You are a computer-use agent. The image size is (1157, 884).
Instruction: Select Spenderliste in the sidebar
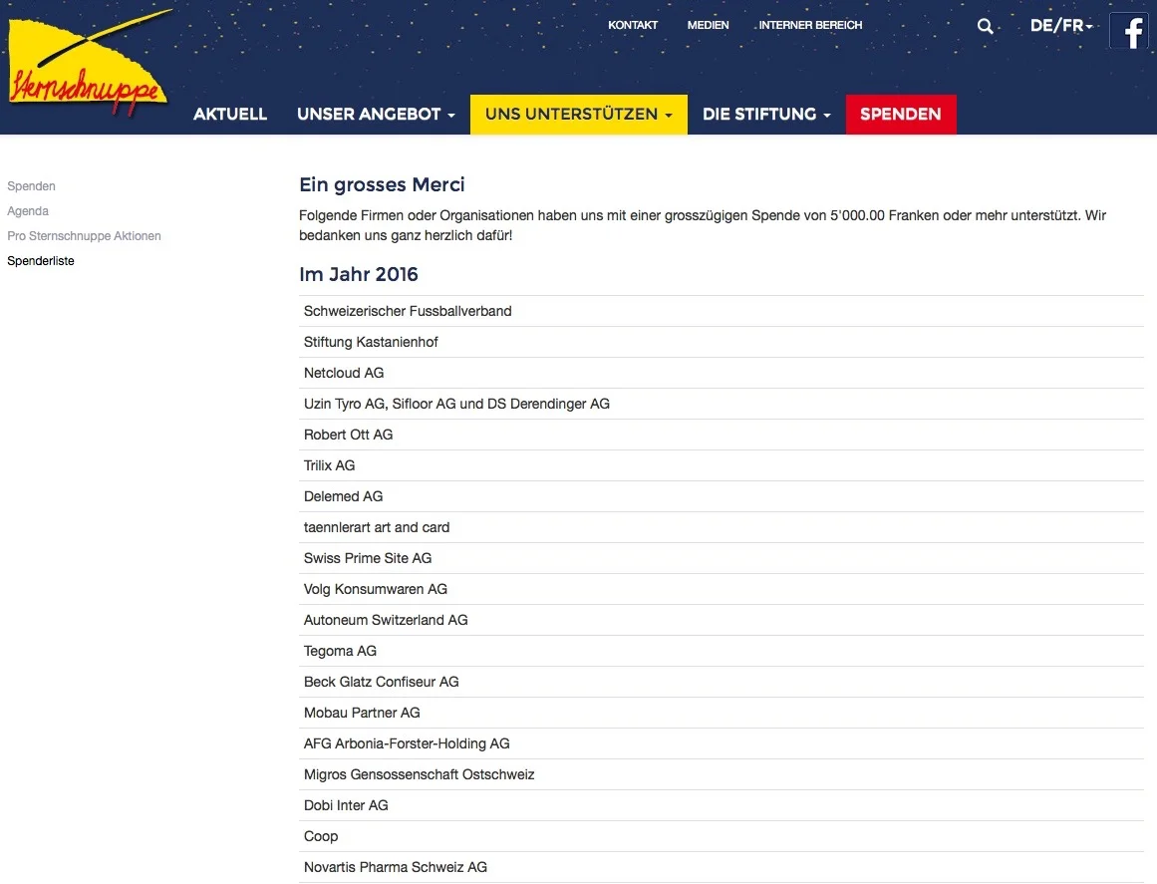pyautogui.click(x=41, y=261)
